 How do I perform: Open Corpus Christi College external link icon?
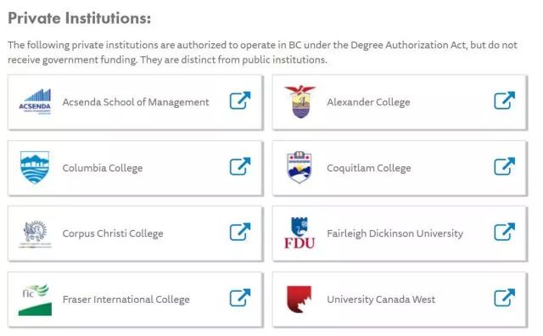240,232
